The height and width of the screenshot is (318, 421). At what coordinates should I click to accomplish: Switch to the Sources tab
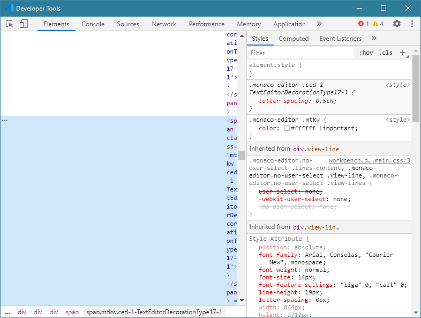click(x=128, y=24)
